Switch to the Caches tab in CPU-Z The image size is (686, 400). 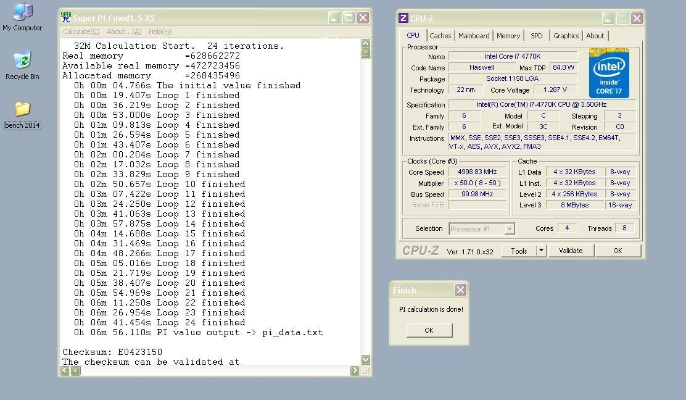tap(440, 36)
